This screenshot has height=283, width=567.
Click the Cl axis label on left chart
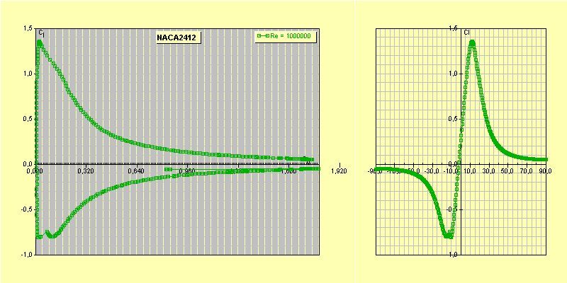[x=43, y=33]
